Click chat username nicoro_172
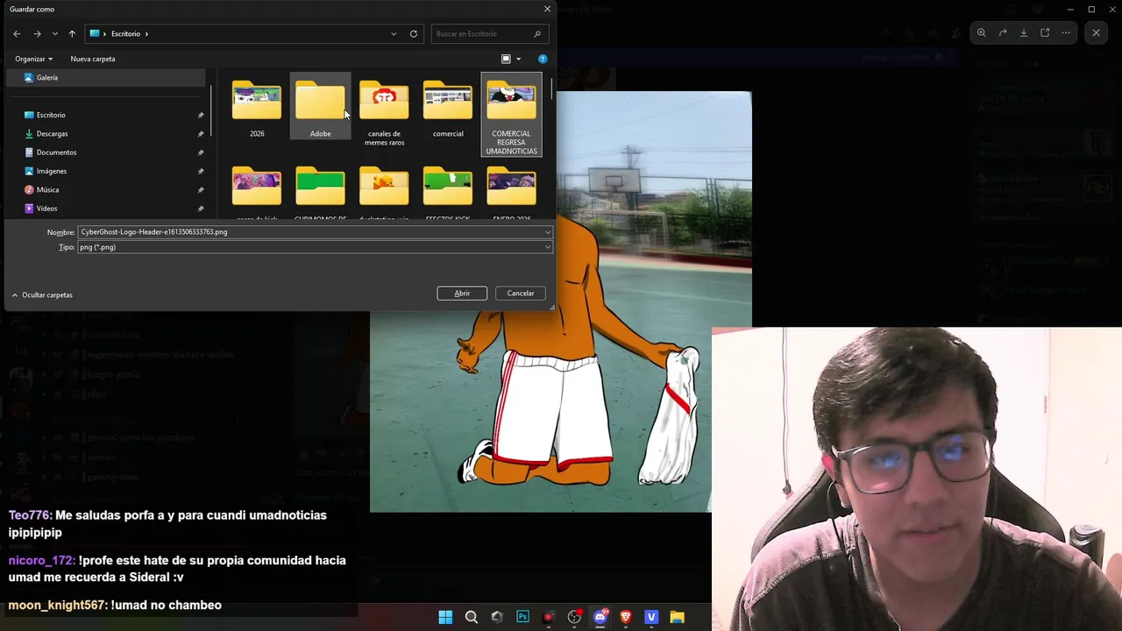Image resolution: width=1122 pixels, height=631 pixels. 42,560
